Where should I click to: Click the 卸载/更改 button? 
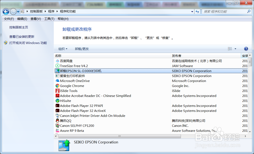[x=82, y=49]
